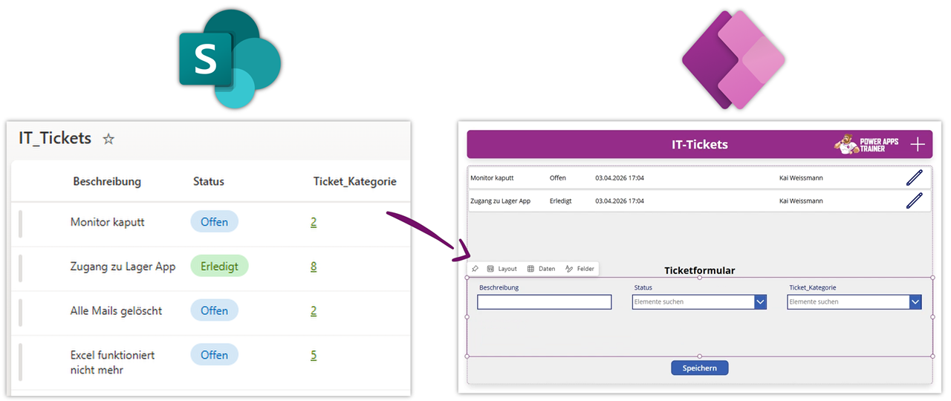Select the Alle Mails gelöscht row
This screenshot has height=401, width=951.
coord(212,312)
